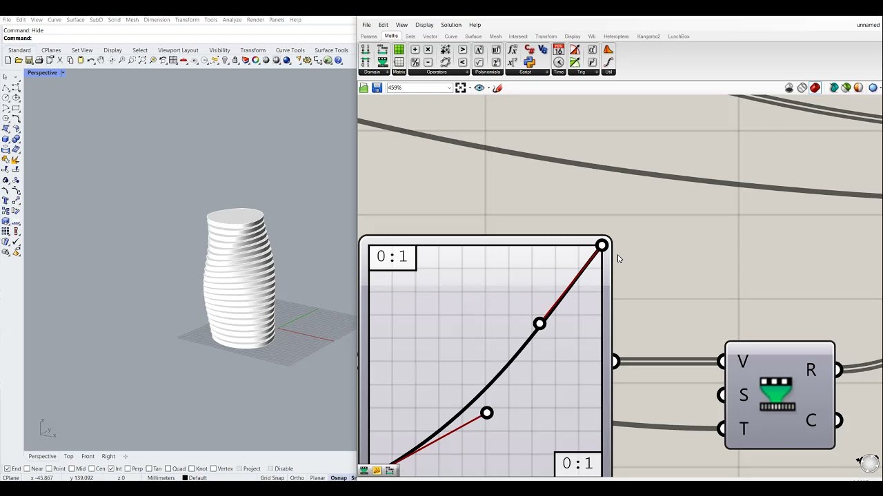Click the Rhino Undo arrow icon

pos(90,61)
